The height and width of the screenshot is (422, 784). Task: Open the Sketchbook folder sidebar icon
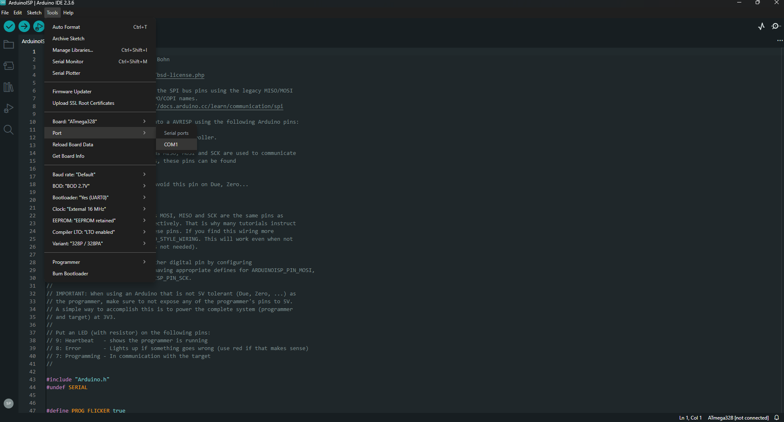tap(9, 44)
